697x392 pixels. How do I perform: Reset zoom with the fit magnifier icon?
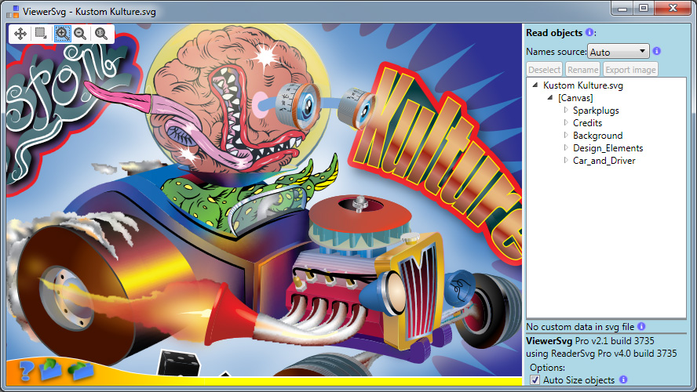pyautogui.click(x=101, y=34)
